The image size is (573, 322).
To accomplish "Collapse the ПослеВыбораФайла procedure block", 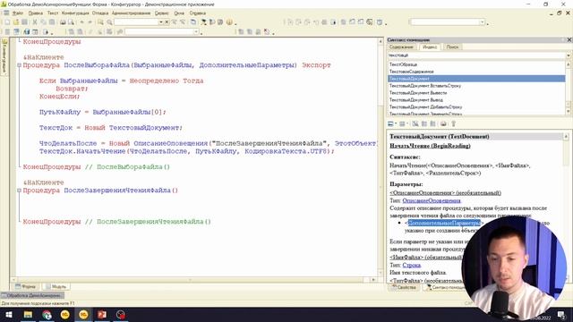I will tap(19, 65).
